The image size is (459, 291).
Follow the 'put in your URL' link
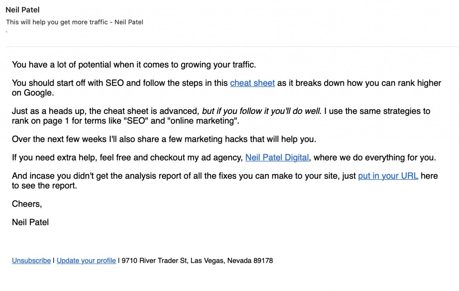[x=388, y=176]
